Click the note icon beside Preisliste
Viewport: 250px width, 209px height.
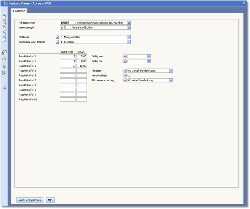coord(125,71)
